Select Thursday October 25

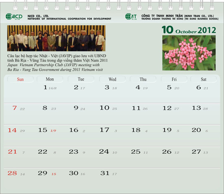pyautogui.click(x=136, y=152)
